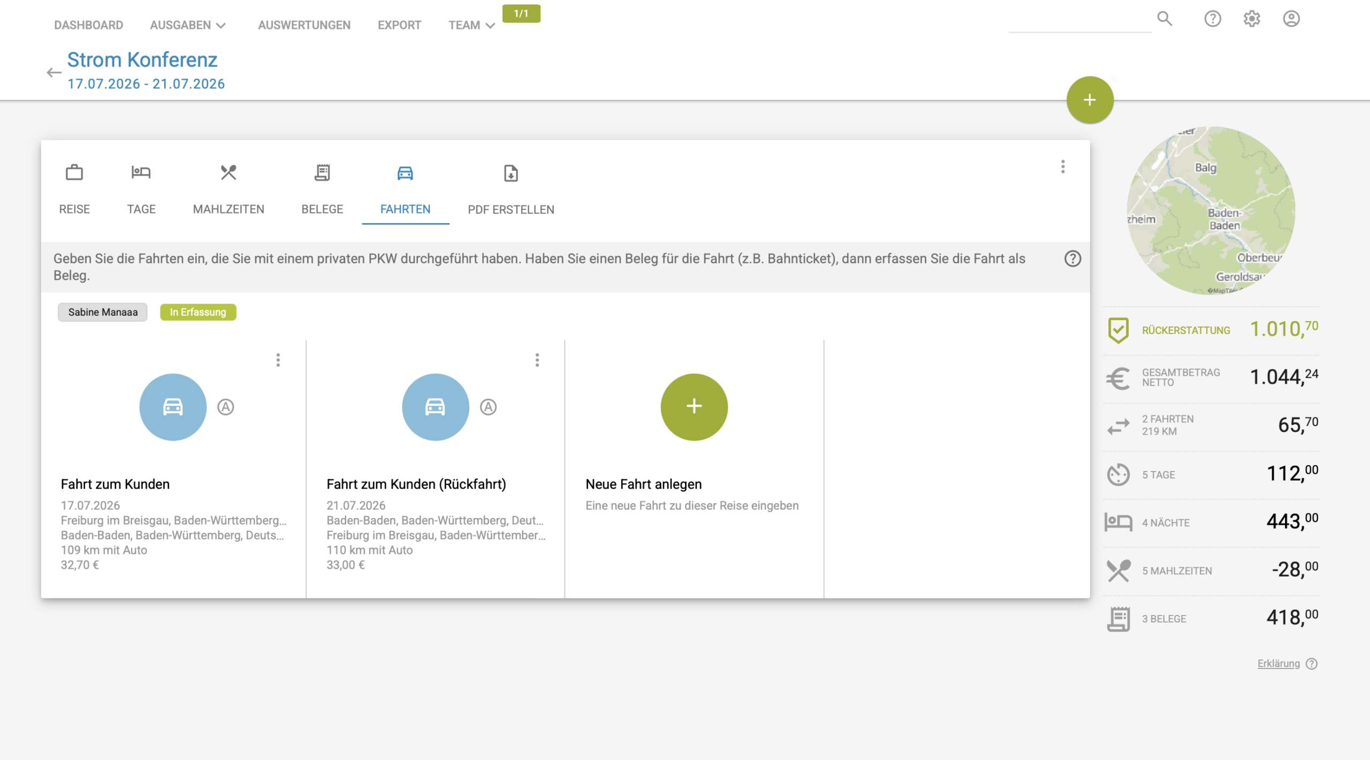The width and height of the screenshot is (1370, 760).
Task: Open the Erklärung link
Action: [x=1278, y=664]
